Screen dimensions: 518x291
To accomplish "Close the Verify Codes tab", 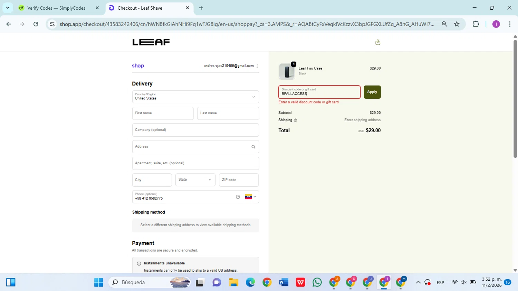I will coord(97,8).
